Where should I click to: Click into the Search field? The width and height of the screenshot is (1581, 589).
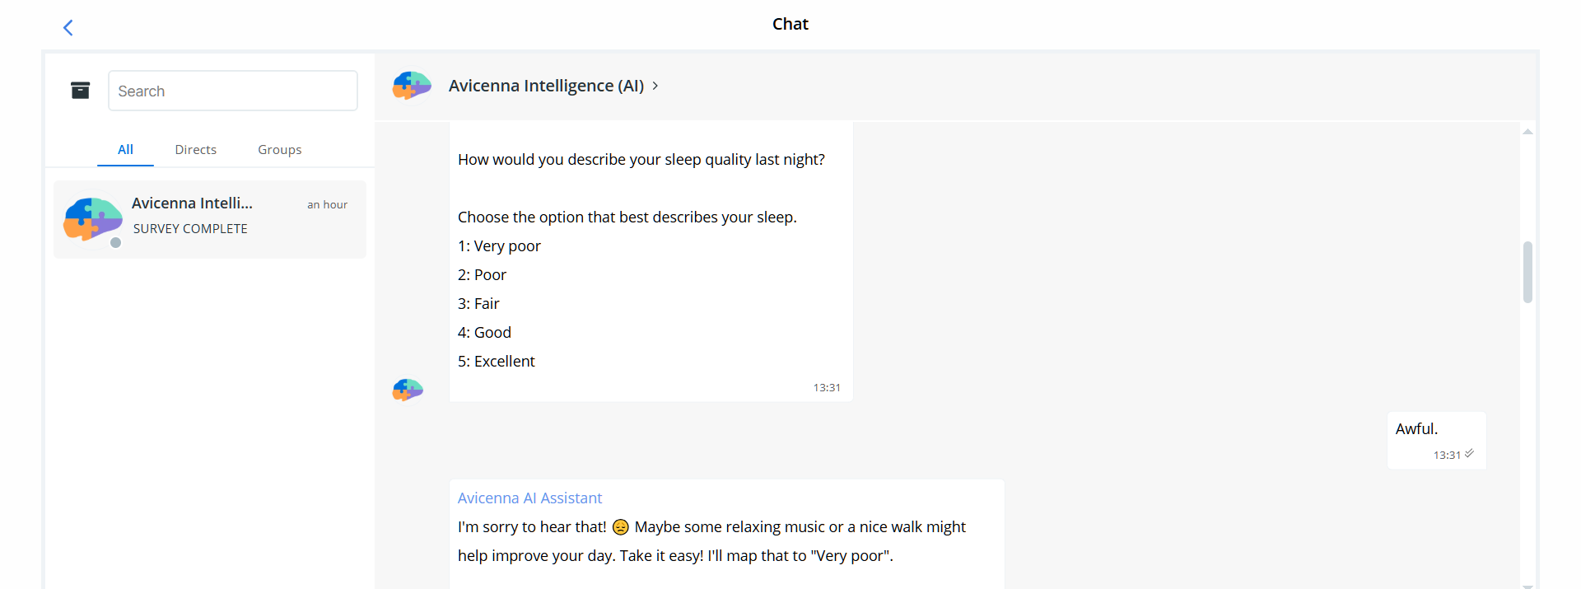(233, 91)
